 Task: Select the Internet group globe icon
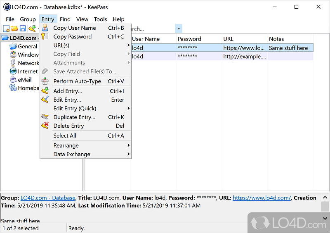coord(13,71)
